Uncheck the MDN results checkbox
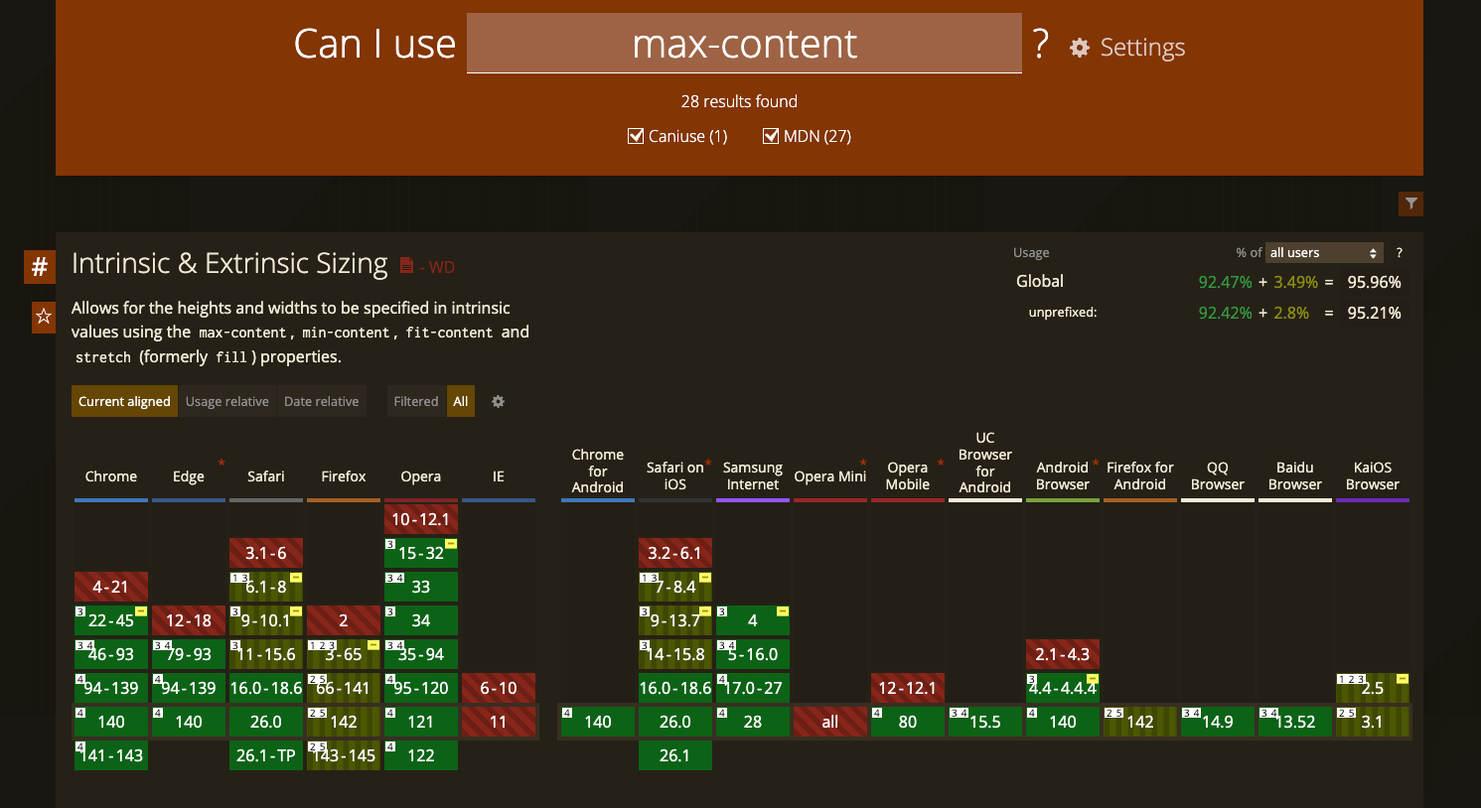 771,136
